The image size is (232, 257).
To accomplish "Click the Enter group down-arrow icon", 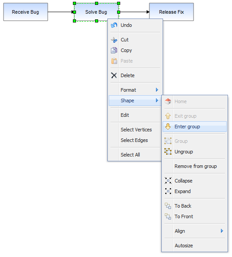I will [x=168, y=127].
